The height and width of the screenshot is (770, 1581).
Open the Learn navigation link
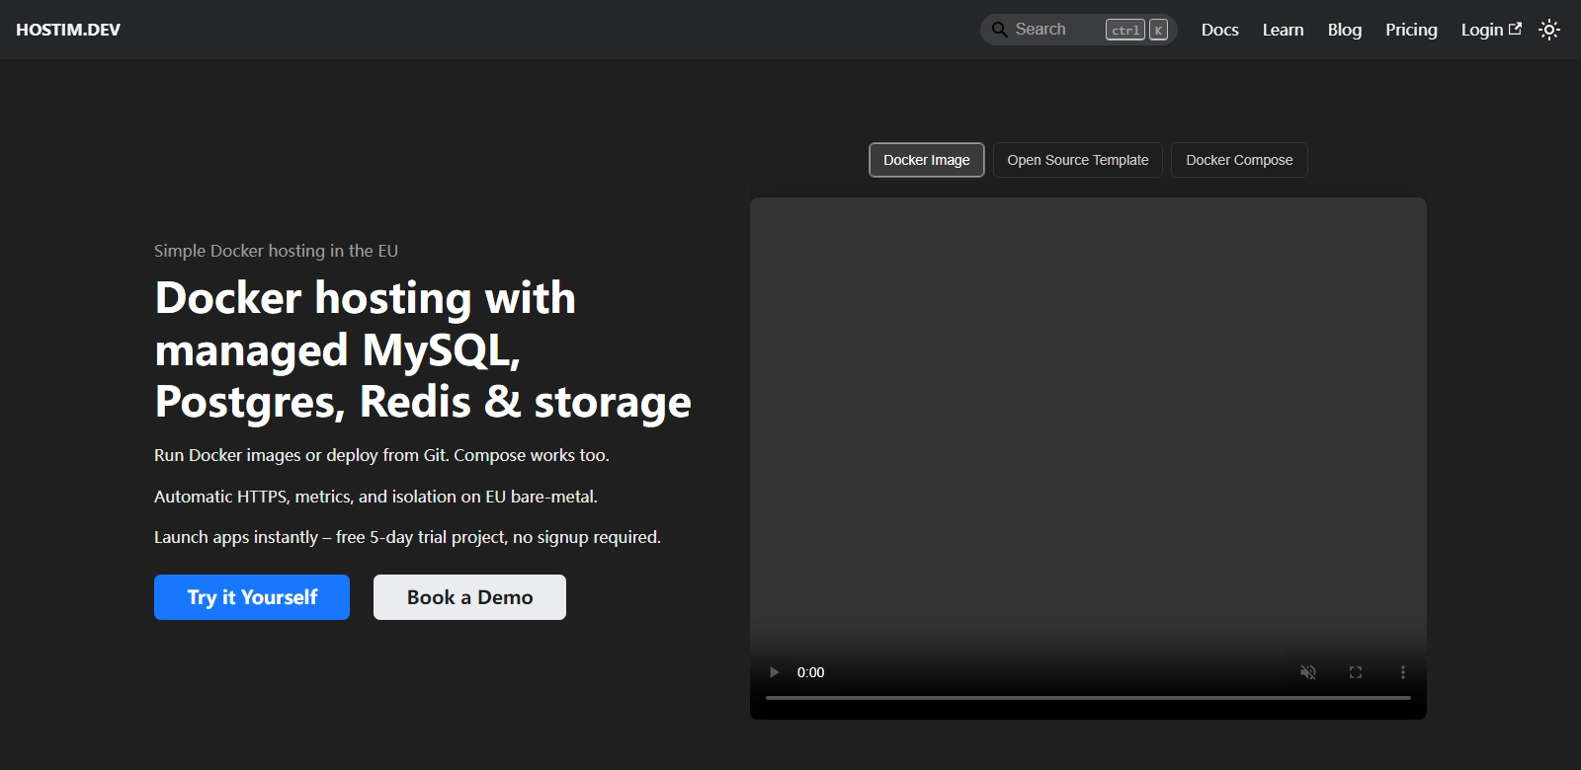(1283, 30)
